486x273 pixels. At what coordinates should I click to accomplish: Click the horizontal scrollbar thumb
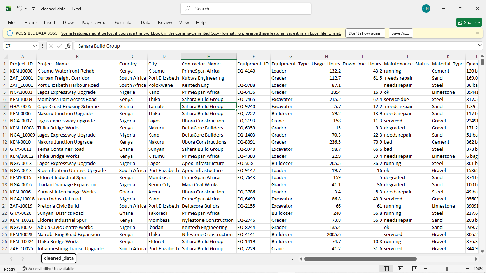360,259
